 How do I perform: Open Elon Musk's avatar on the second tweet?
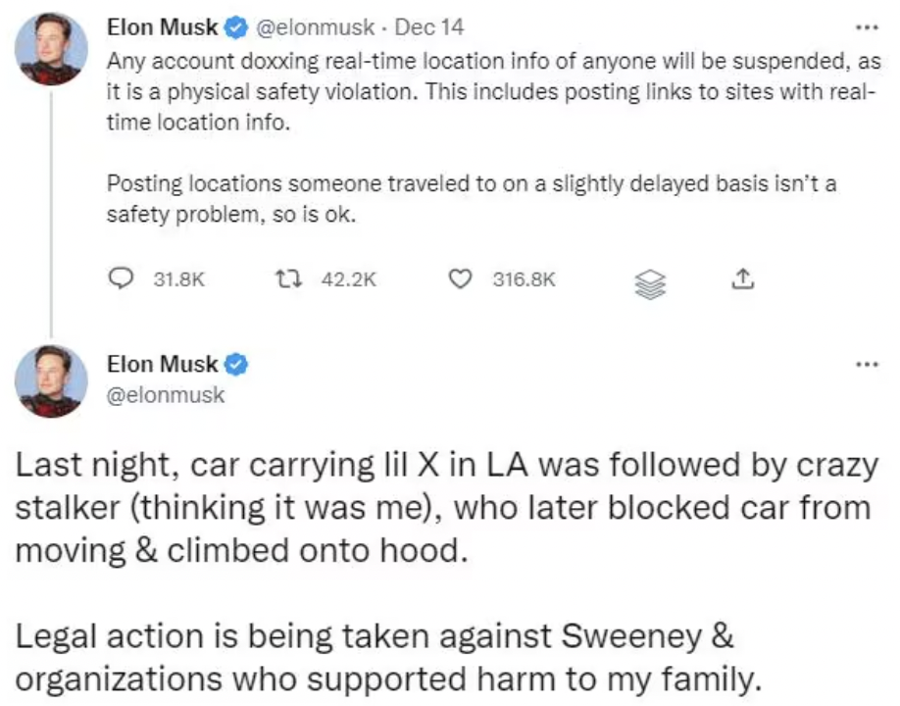click(49, 380)
